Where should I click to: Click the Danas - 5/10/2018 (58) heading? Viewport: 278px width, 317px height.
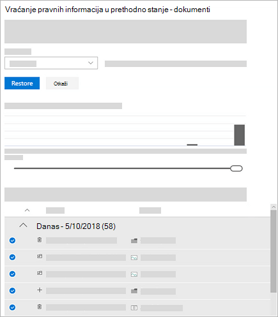pyautogui.click(x=76, y=226)
